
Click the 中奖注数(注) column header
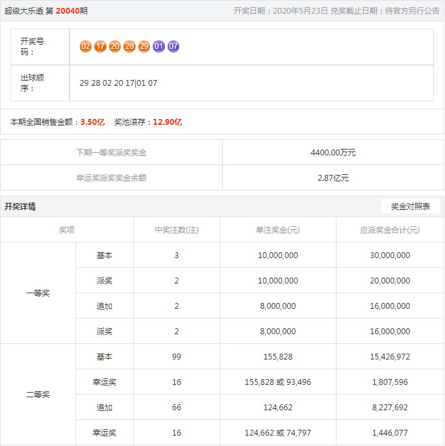point(177,230)
